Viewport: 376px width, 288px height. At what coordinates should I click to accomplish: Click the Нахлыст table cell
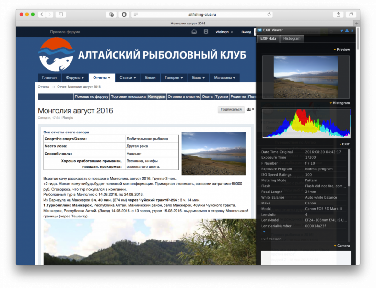(152, 154)
